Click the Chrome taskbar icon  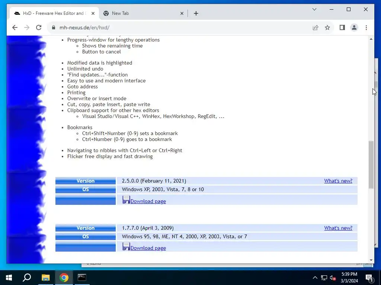(64, 278)
